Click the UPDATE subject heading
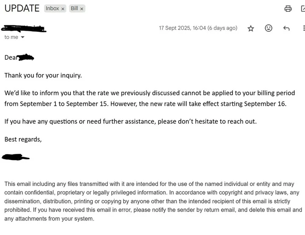Viewport: 305px width, 235px height. [x=22, y=8]
